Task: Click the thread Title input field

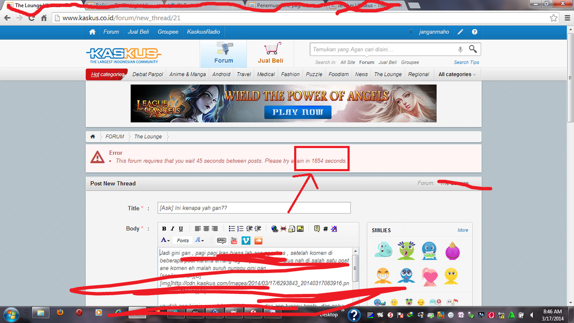Action: pos(254,208)
